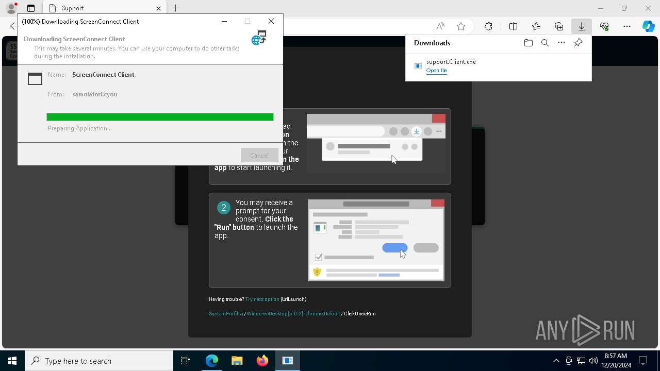Toggle Downloads toolbar button
This screenshot has width=660, height=371.
pyautogui.click(x=582, y=26)
